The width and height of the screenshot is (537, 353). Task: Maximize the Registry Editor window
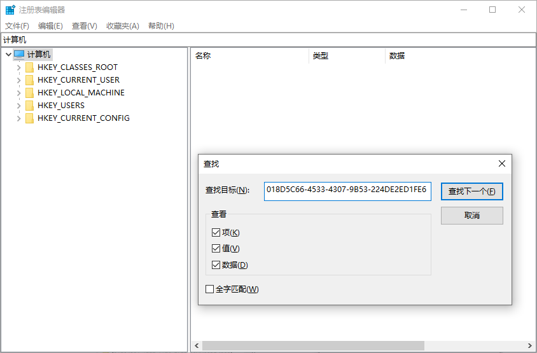click(492, 10)
